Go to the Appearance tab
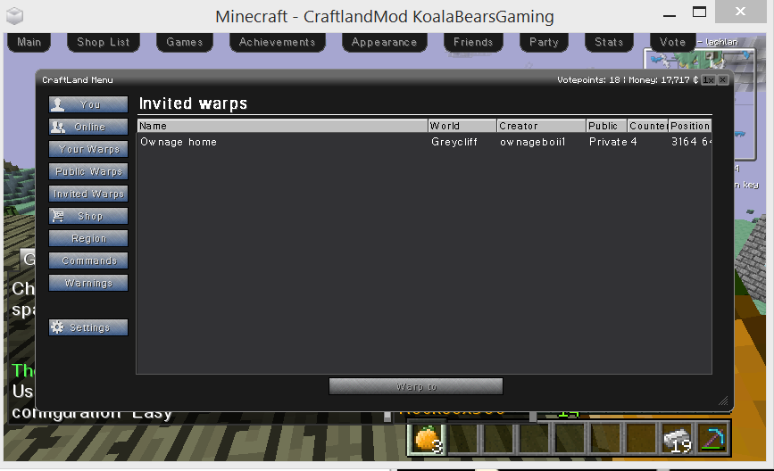The height and width of the screenshot is (471, 774). pyautogui.click(x=384, y=43)
